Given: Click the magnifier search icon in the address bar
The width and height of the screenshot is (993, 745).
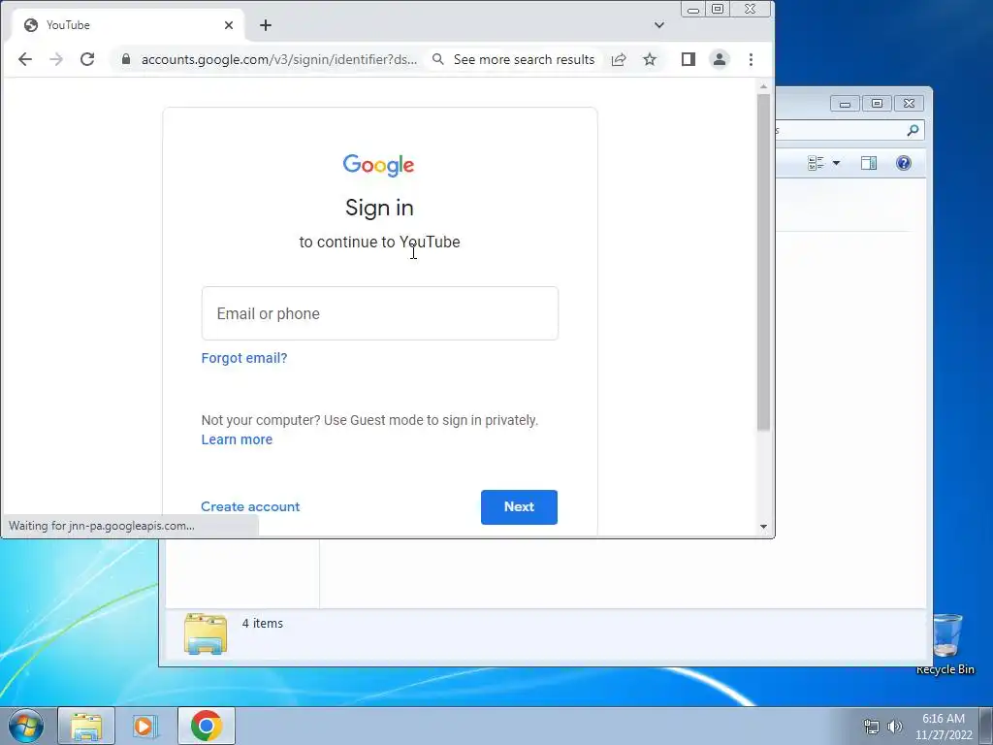Looking at the screenshot, I should pos(437,59).
